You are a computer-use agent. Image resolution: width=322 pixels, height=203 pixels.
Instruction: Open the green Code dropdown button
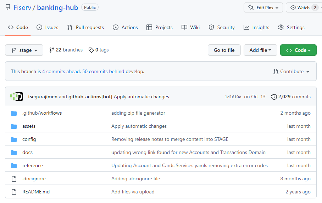(x=298, y=50)
